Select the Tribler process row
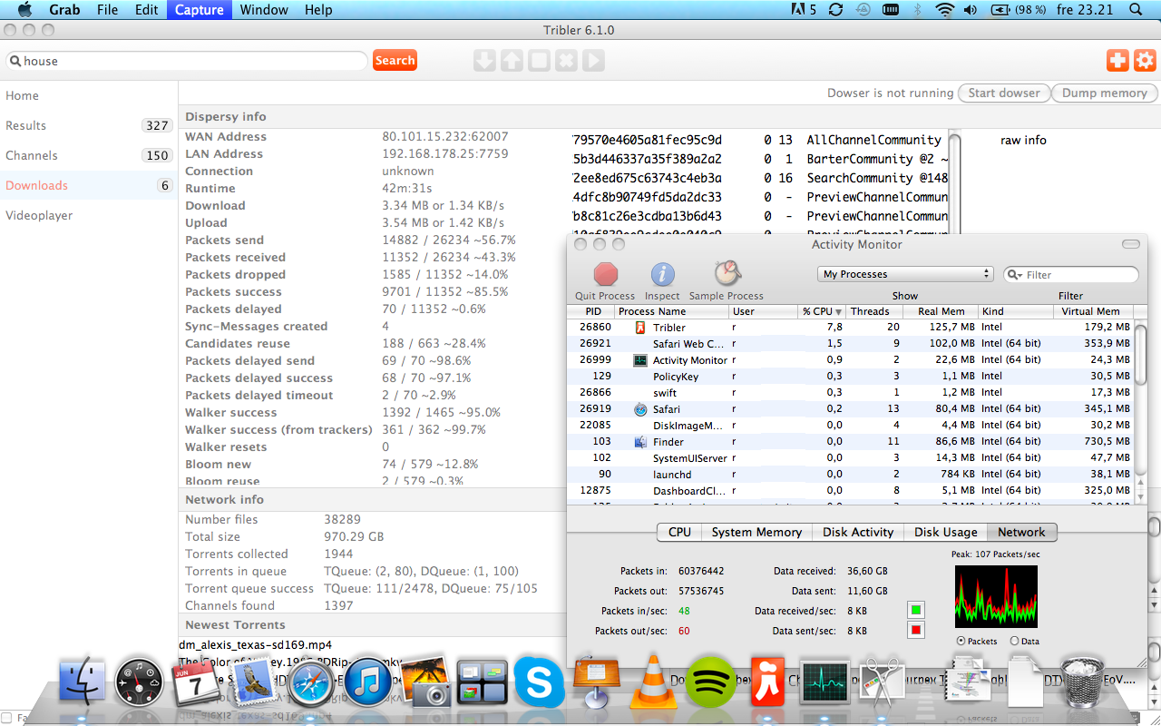The height and width of the screenshot is (726, 1161). coord(851,327)
